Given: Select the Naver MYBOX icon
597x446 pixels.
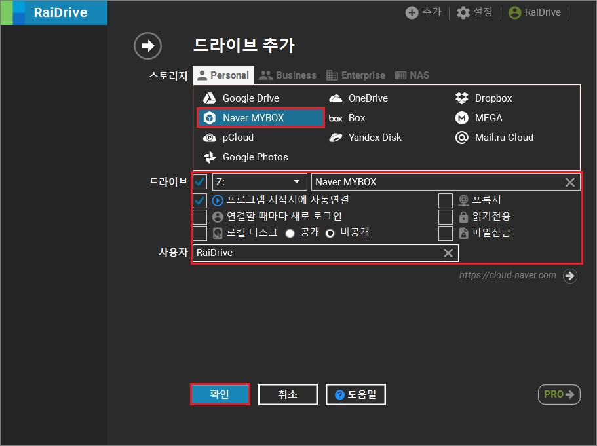Looking at the screenshot, I should point(210,118).
